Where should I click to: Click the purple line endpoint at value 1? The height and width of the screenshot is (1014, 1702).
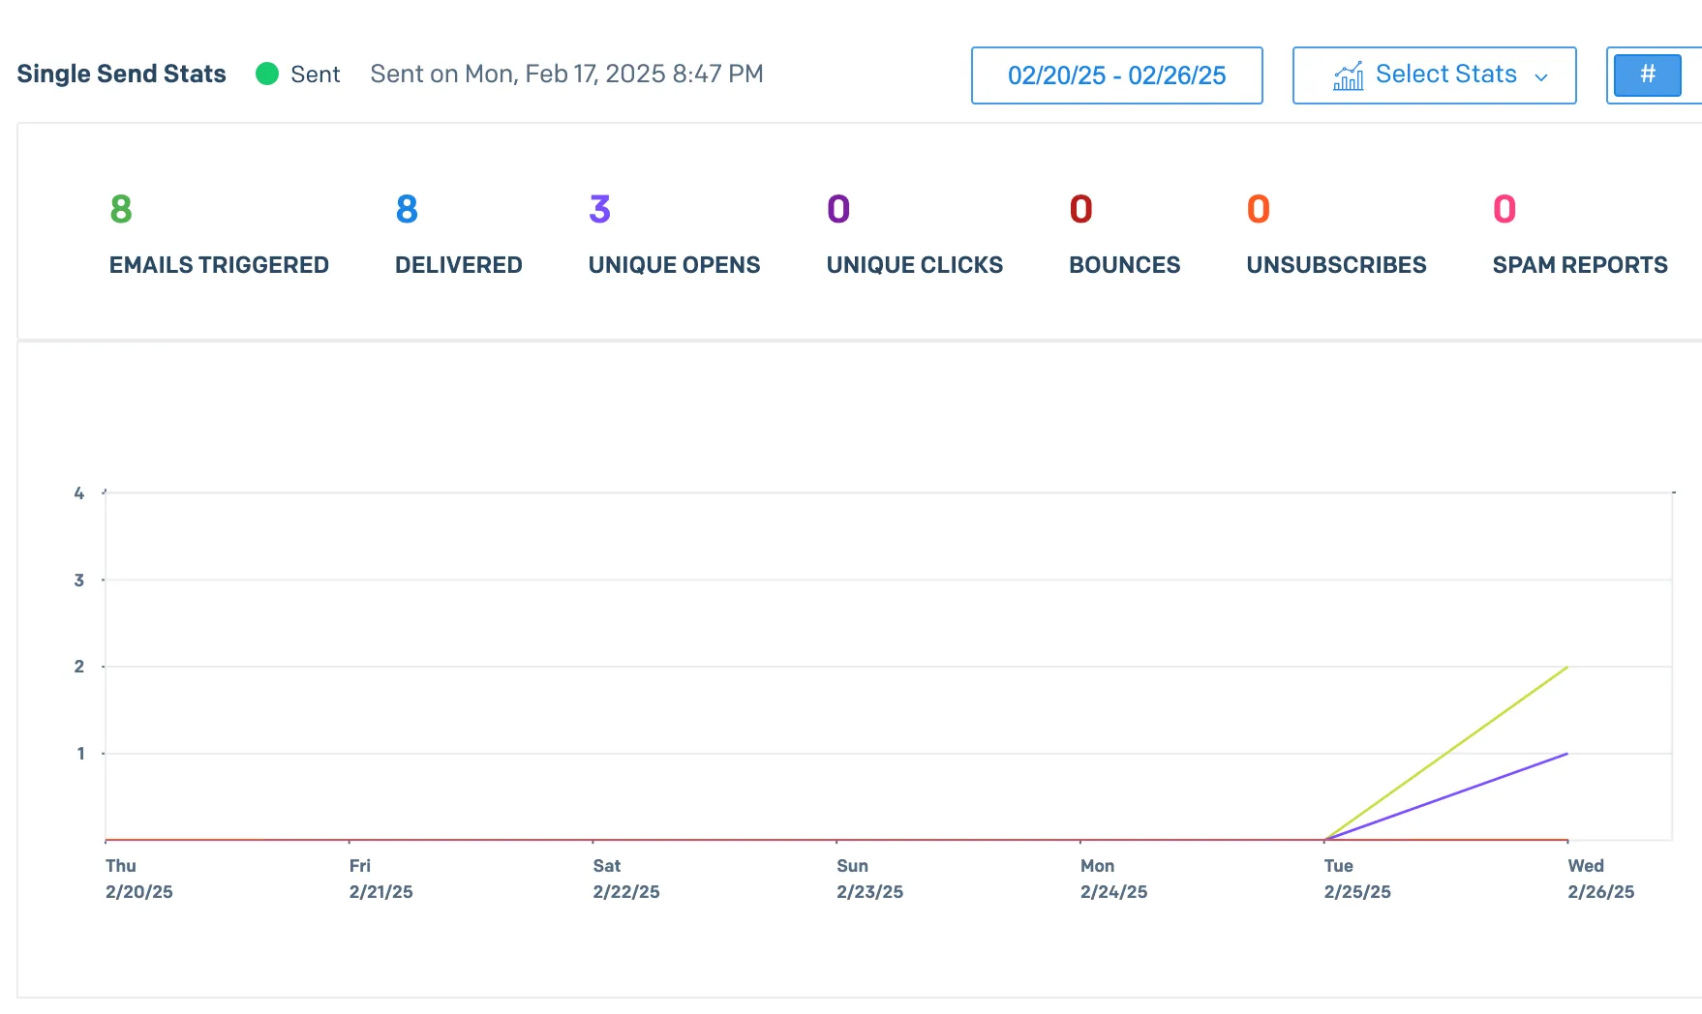(1566, 754)
